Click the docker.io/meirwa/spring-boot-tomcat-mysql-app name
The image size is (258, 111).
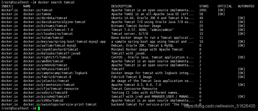pyautogui.click(x=64, y=41)
